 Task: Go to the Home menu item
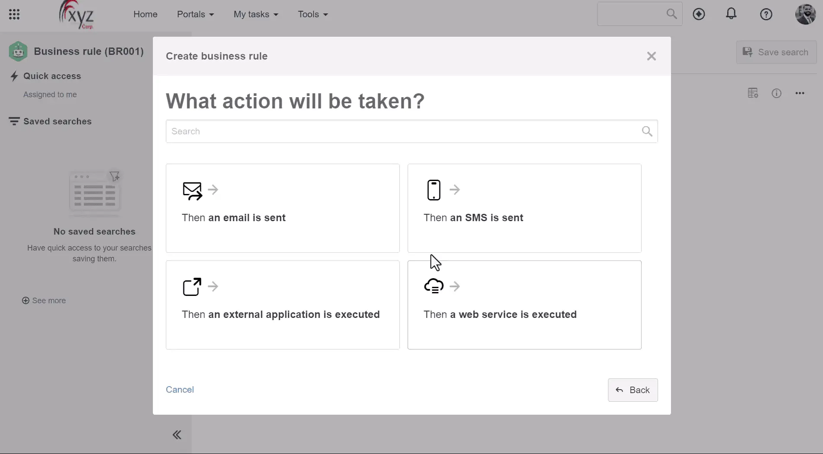pyautogui.click(x=145, y=14)
